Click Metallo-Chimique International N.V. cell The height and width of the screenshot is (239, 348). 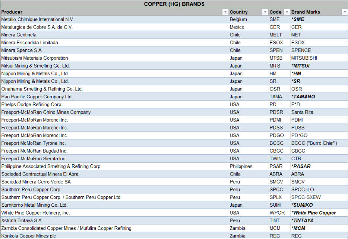tap(114, 19)
